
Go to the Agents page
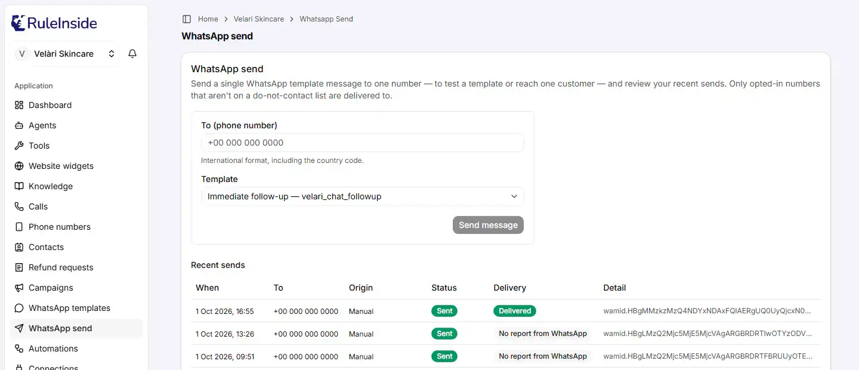click(76, 125)
